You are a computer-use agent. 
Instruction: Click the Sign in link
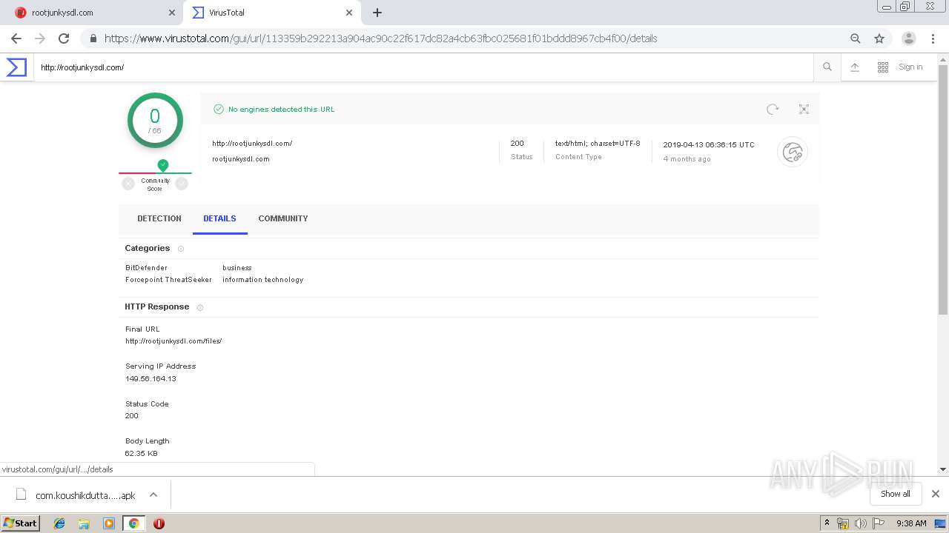pos(910,67)
